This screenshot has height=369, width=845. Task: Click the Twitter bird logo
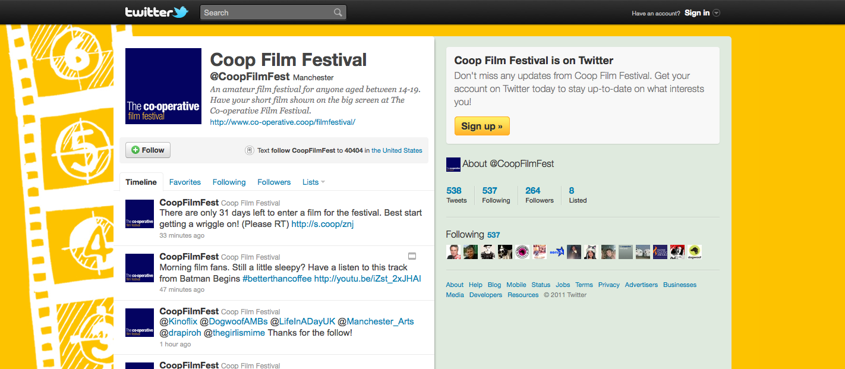[179, 12]
